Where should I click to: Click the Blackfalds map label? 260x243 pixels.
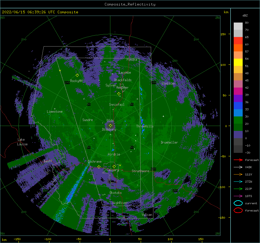point(123,80)
